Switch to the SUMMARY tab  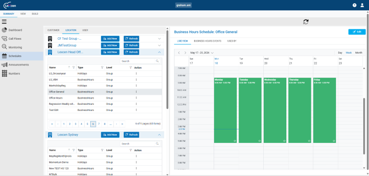pos(9,14)
